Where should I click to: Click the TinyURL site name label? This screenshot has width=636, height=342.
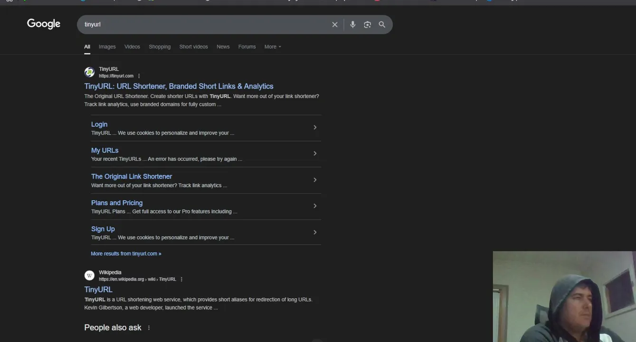109,69
